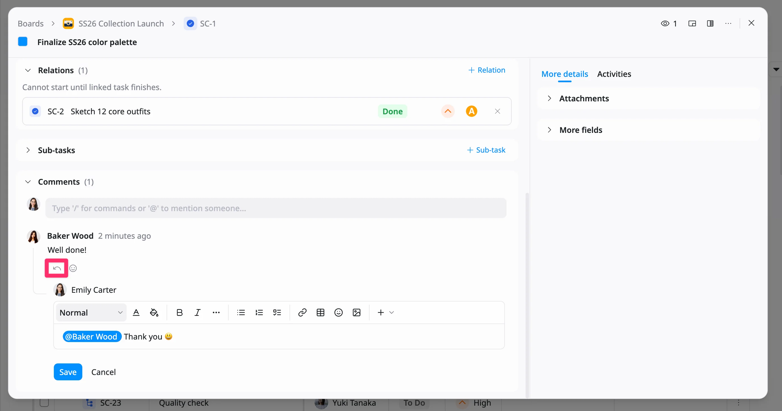The image size is (782, 411).
Task: Cancel the reply comment
Action: pos(103,372)
